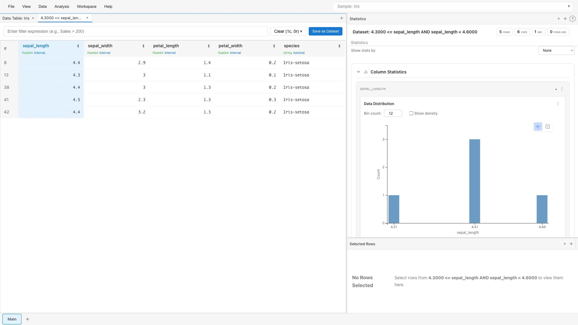The width and height of the screenshot is (578, 325).
Task: Click the Column Statistics bar-chart icon
Action: (x=366, y=72)
